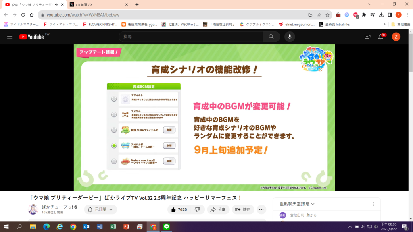
Task: Open the グラブル bookmark
Action: (x=257, y=25)
